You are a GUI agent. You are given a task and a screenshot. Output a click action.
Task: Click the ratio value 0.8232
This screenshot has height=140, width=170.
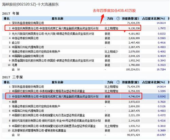[162, 34]
